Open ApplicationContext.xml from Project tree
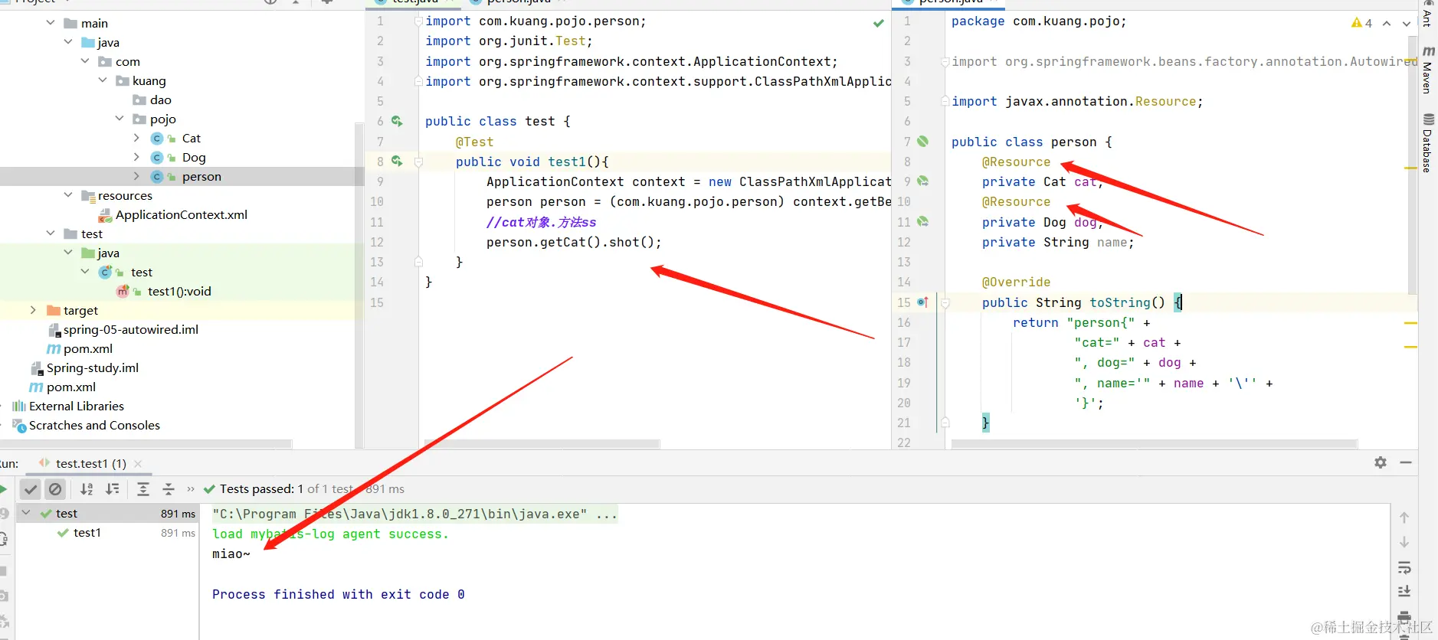The width and height of the screenshot is (1438, 640). (x=182, y=214)
